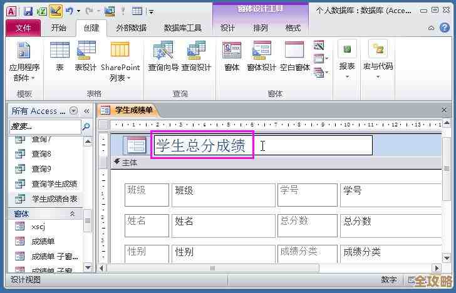
Task: Click the form wizard small icon
Action: [x=319, y=45]
